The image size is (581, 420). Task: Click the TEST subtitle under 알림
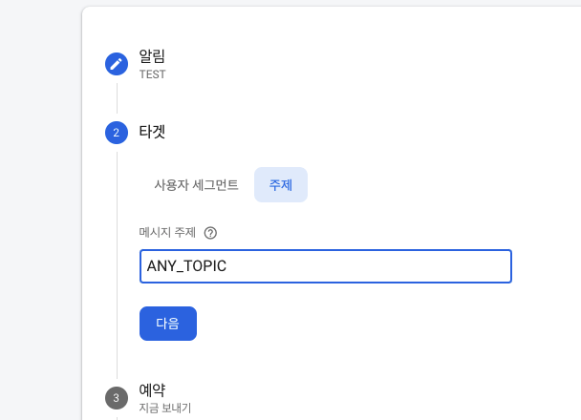click(152, 74)
